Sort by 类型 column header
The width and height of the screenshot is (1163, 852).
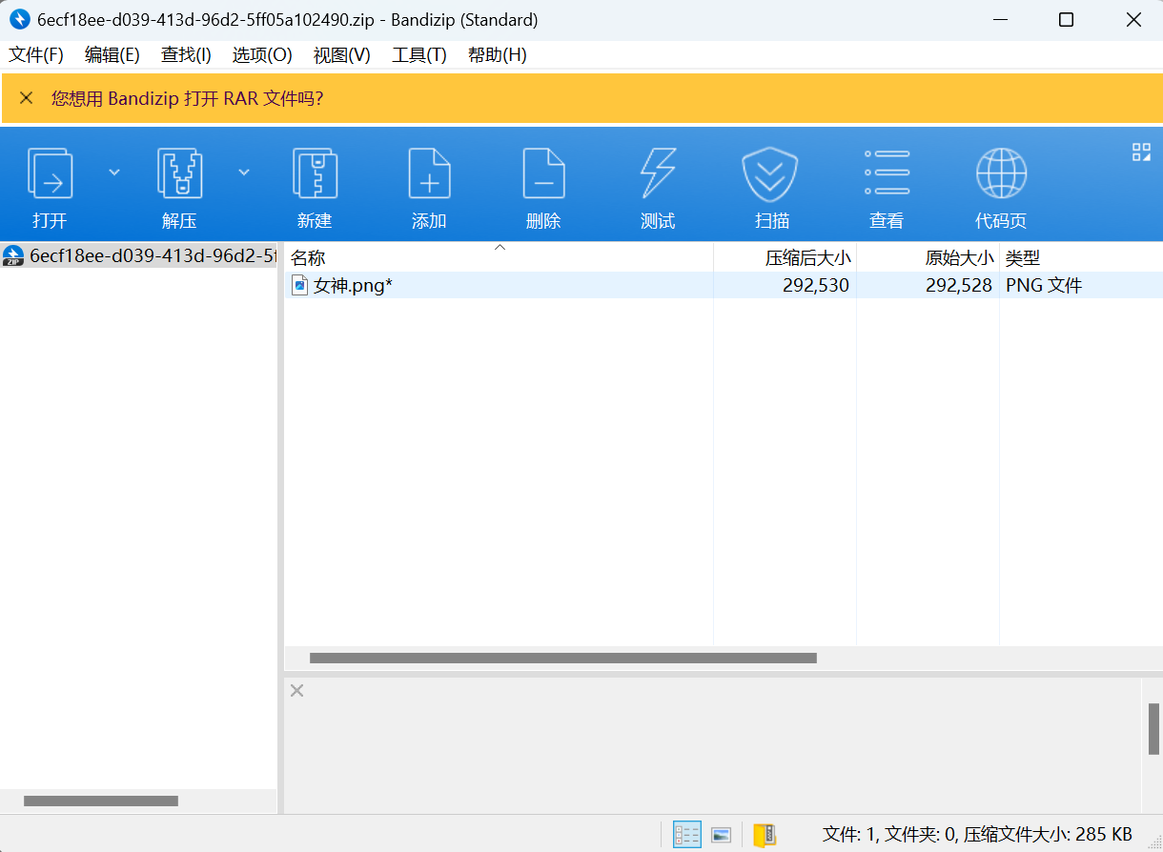click(x=1081, y=257)
